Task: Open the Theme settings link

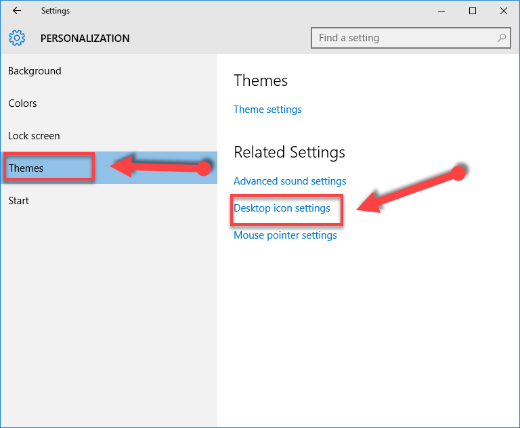Action: [267, 110]
